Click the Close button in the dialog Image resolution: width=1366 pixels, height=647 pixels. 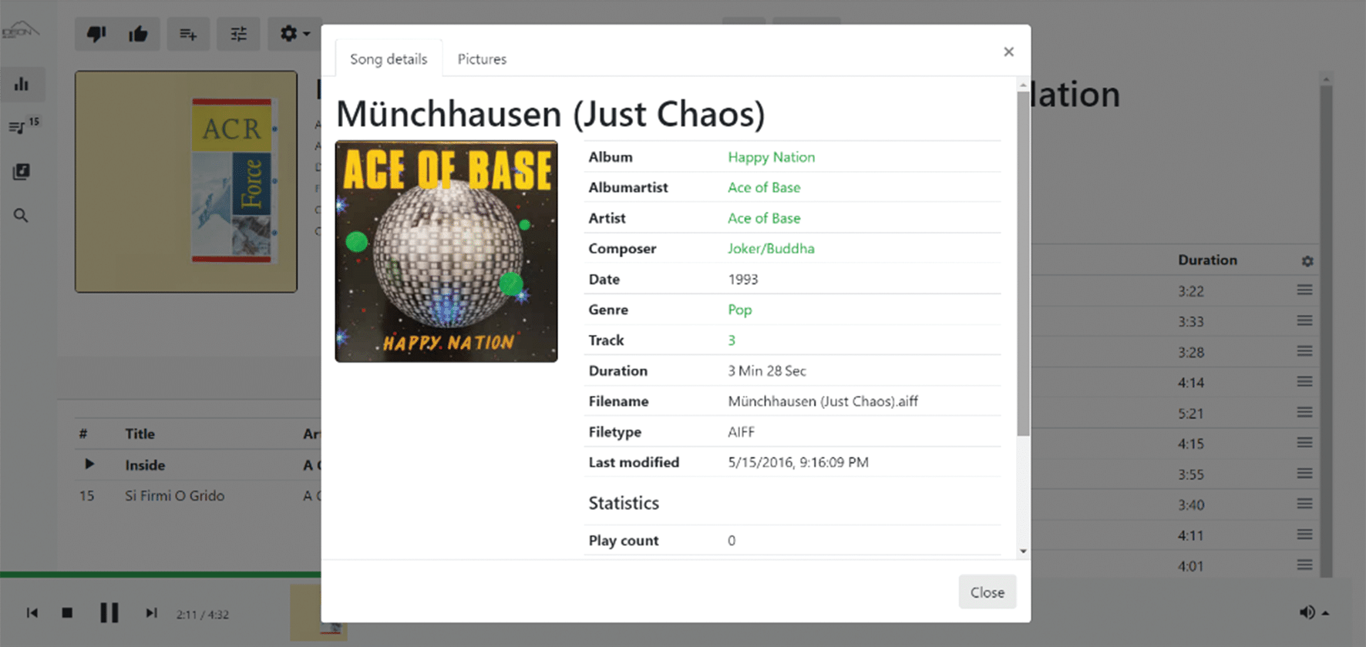[x=987, y=592]
